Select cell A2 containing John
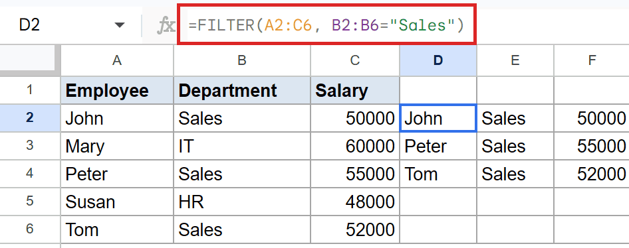 tap(117, 119)
